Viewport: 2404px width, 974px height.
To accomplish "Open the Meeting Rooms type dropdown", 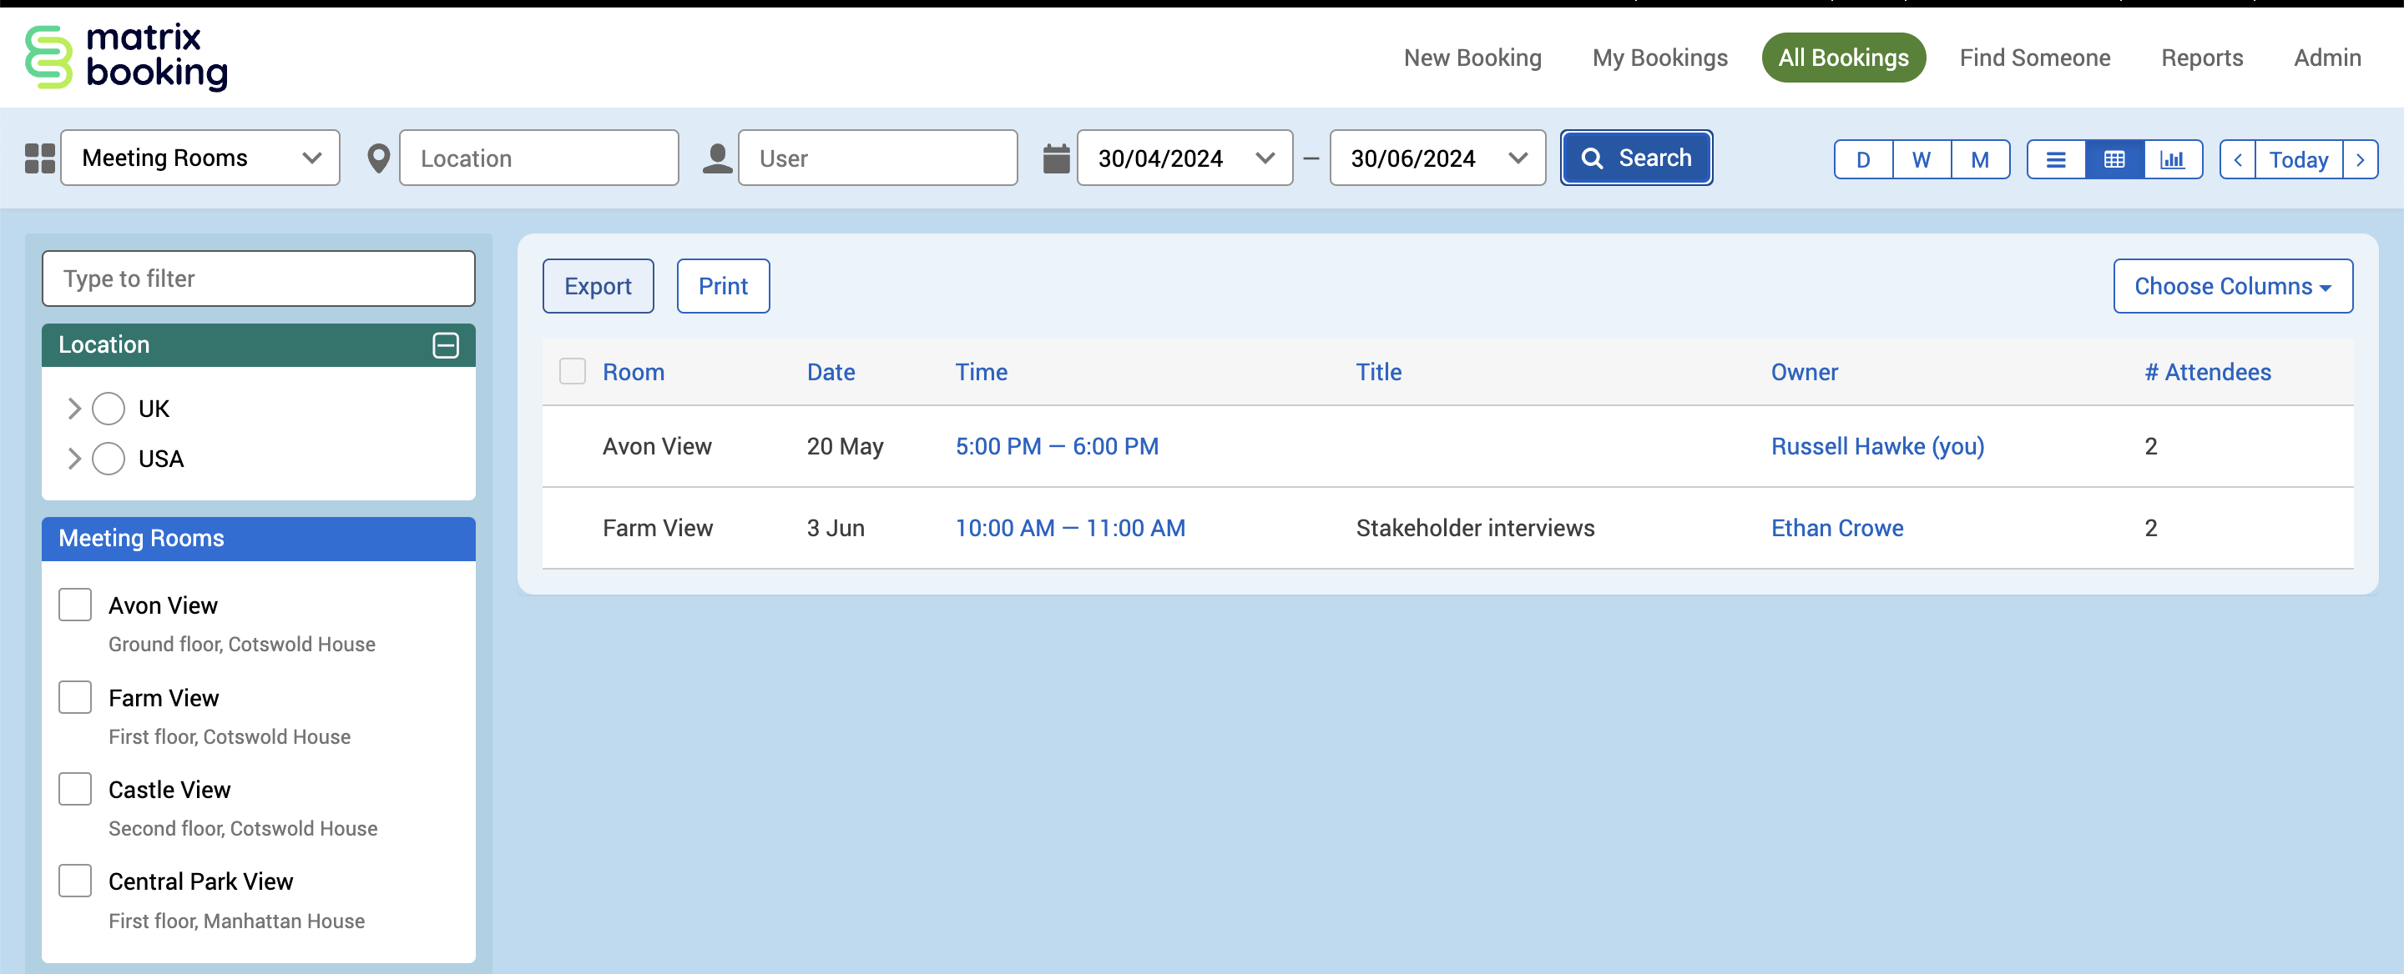I will (x=200, y=158).
